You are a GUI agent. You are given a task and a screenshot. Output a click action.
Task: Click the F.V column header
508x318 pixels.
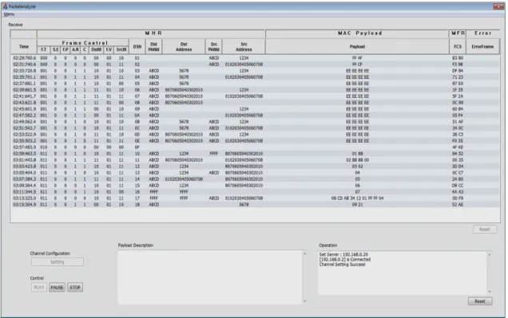(x=109, y=49)
